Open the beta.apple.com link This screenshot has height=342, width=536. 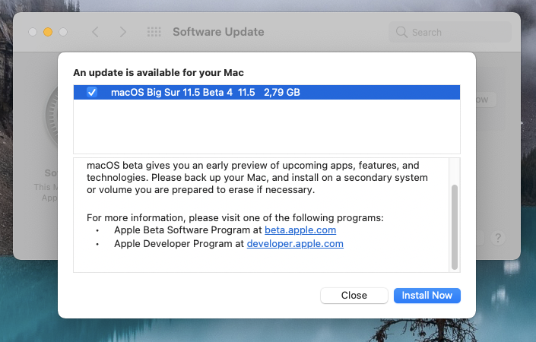click(300, 230)
